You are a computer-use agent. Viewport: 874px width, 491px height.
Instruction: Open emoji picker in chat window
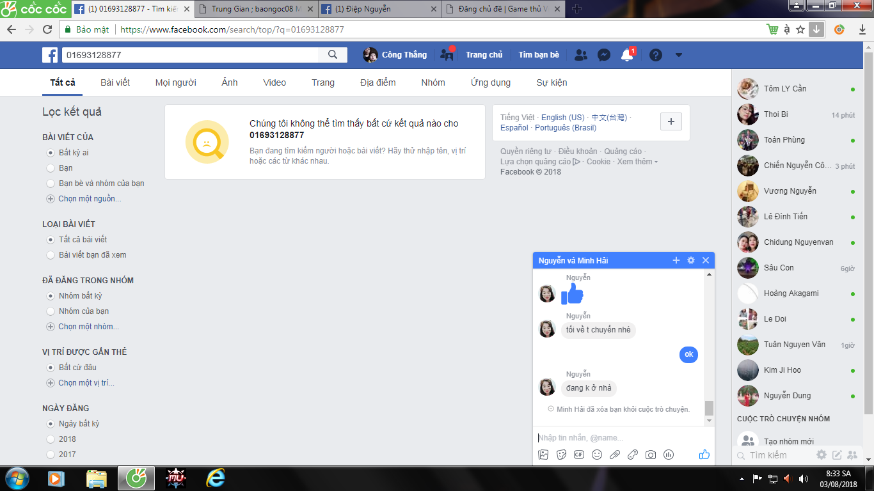tap(597, 455)
